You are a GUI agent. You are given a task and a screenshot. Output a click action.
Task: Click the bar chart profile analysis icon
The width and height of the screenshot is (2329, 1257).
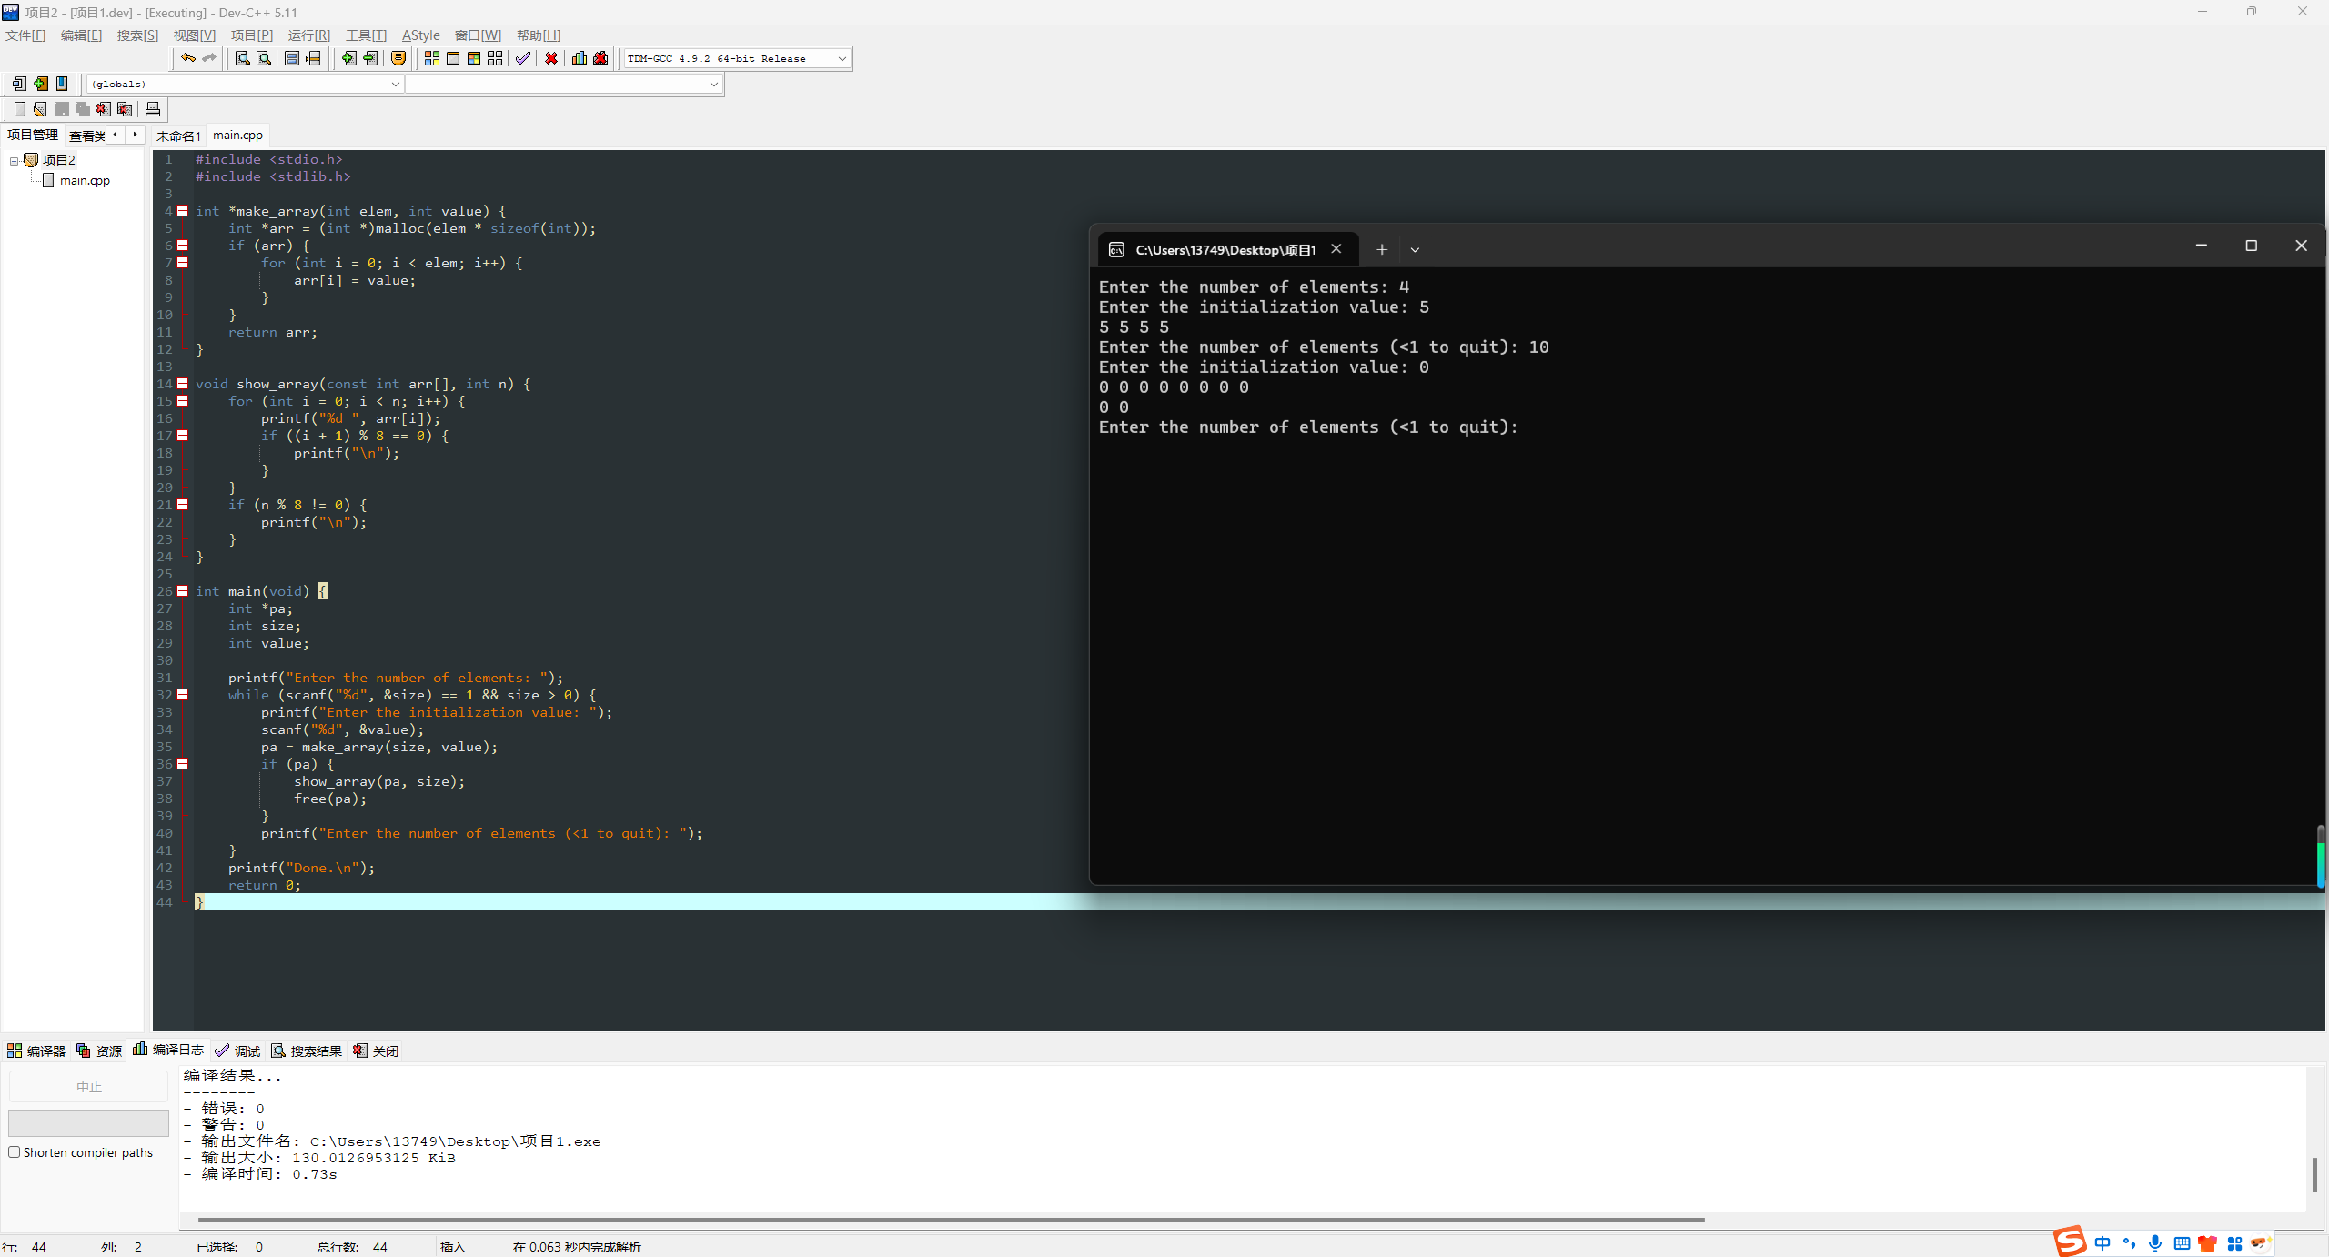coord(580,58)
